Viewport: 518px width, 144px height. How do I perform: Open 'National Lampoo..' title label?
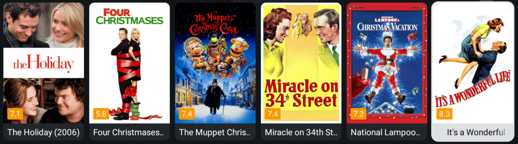tap(385, 132)
